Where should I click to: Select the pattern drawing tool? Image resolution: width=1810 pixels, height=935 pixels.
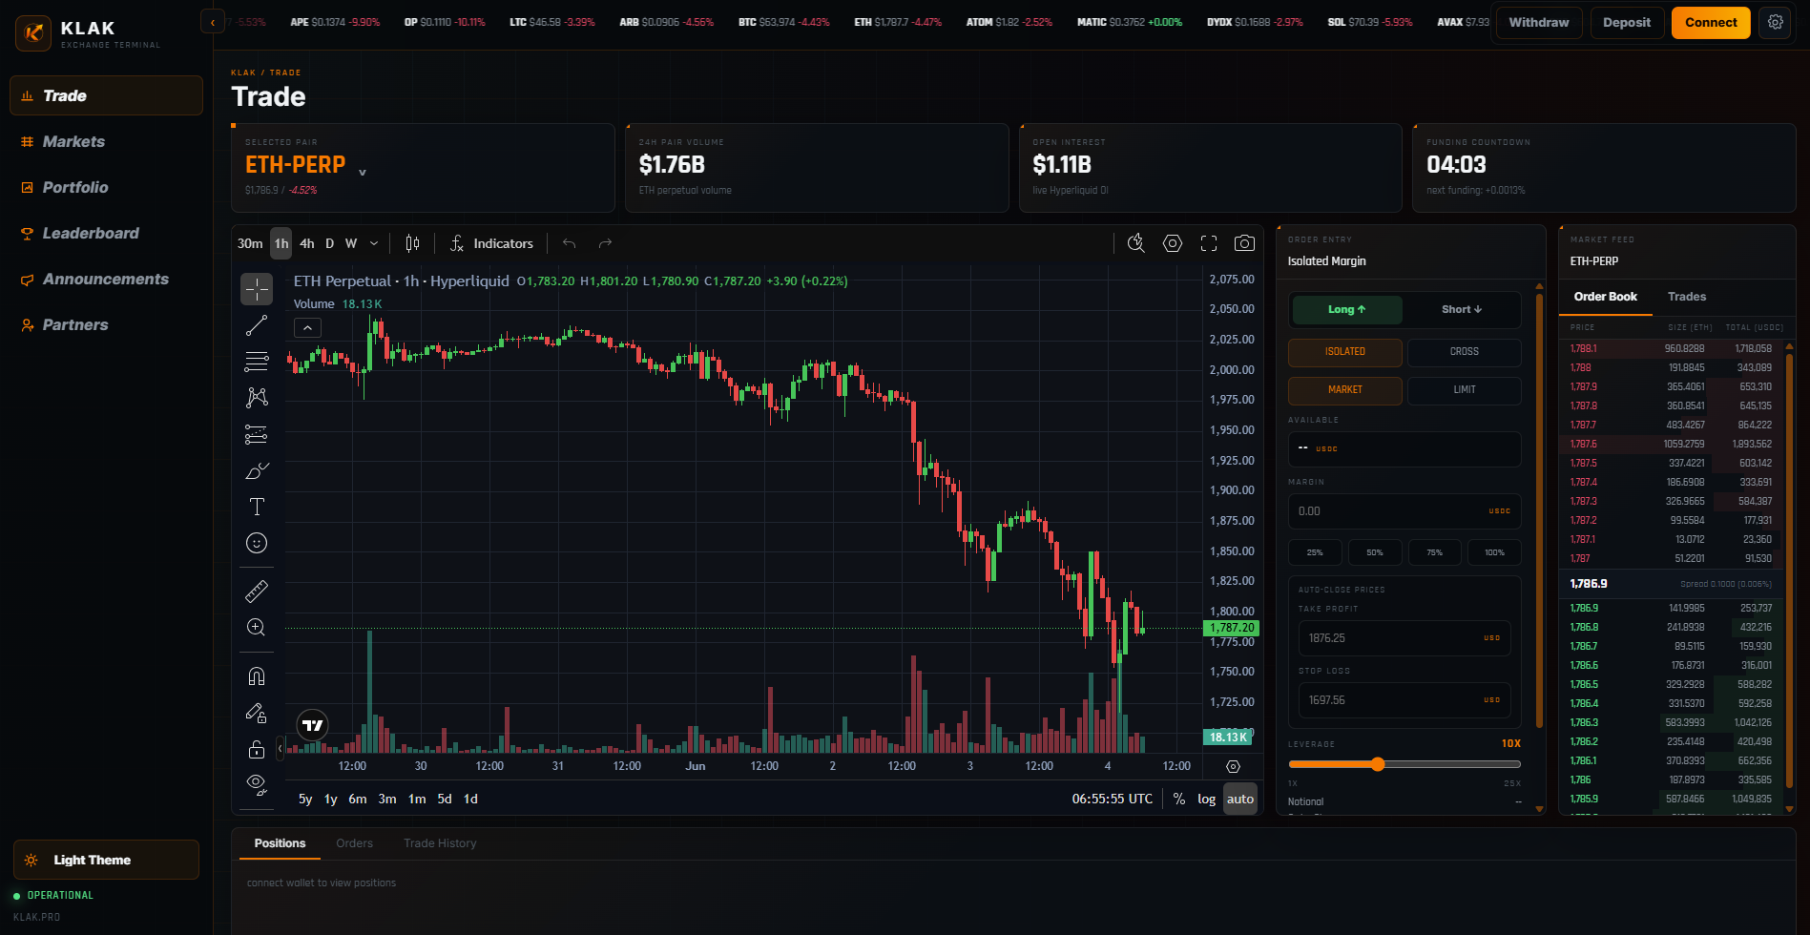point(257,398)
